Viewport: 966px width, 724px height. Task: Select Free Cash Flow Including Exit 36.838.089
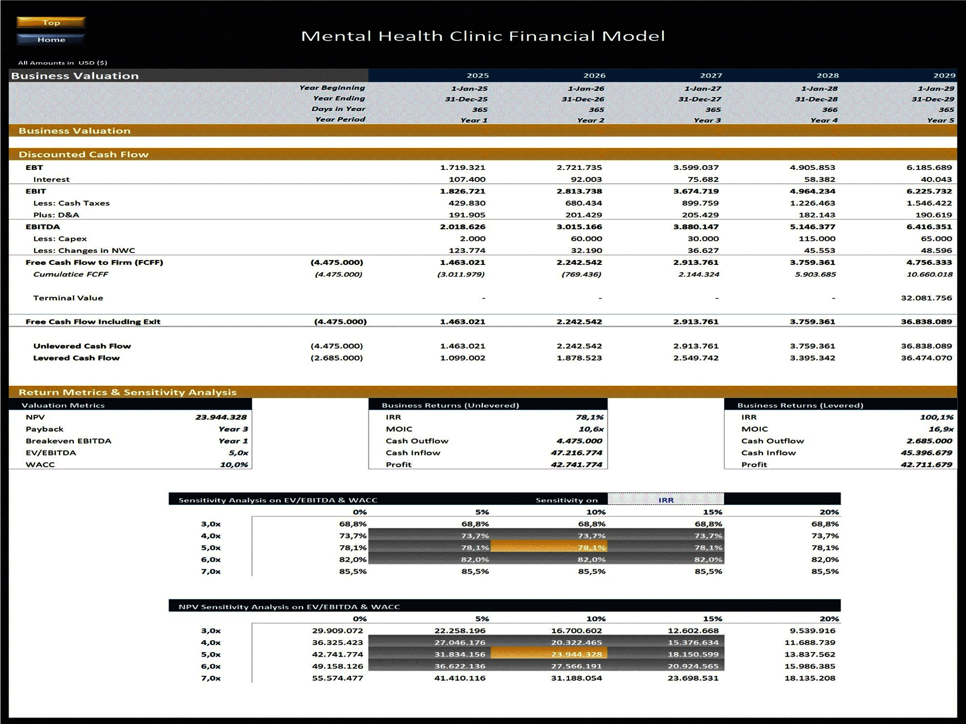click(x=926, y=322)
